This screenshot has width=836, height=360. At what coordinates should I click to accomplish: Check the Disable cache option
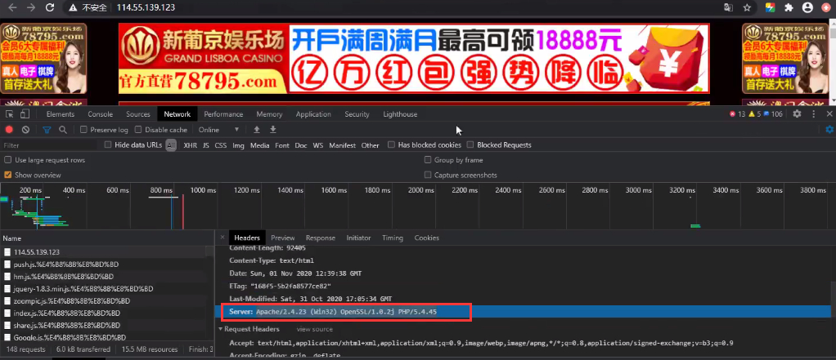(139, 130)
